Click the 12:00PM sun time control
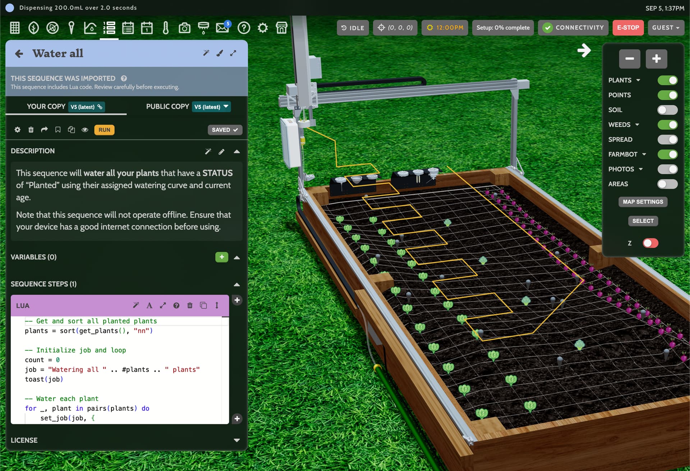 point(445,28)
